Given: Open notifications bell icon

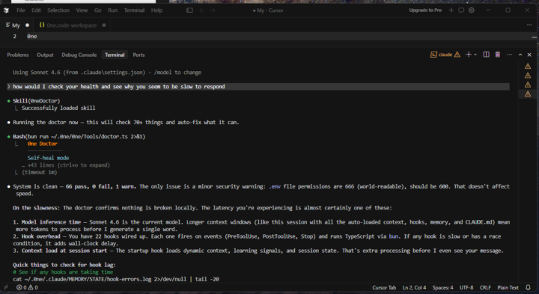Looking at the screenshot, I should (x=528, y=287).
